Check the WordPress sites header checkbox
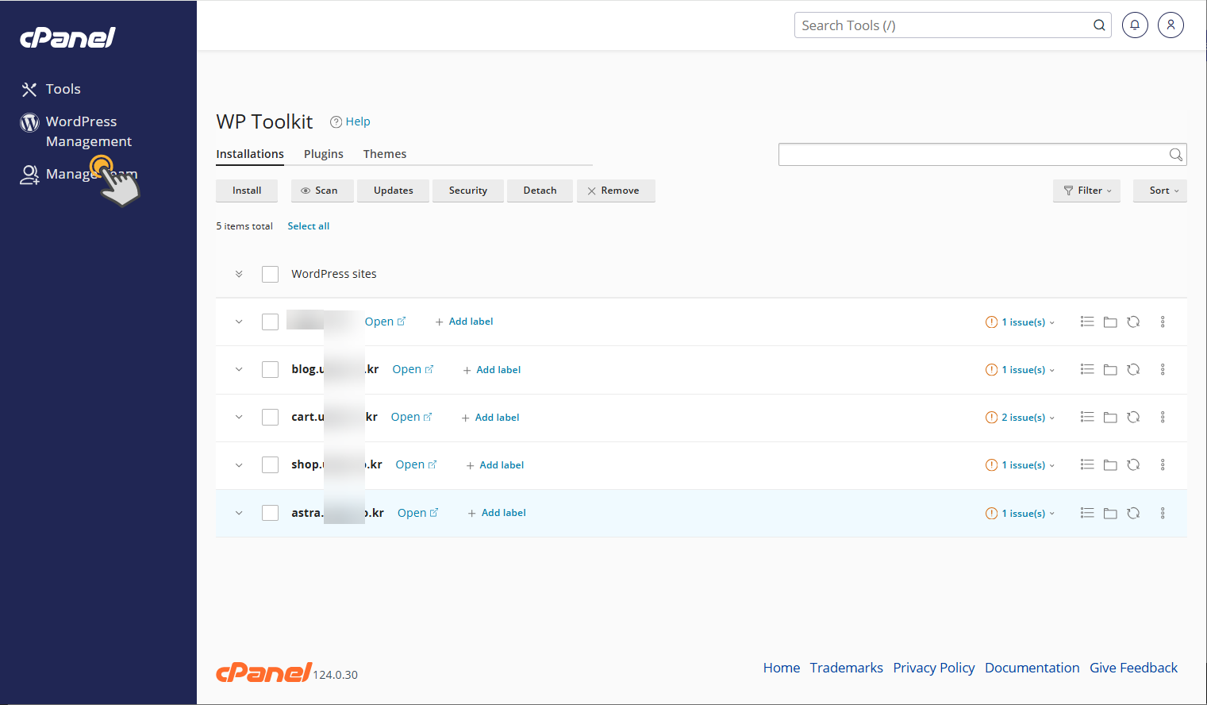Viewport: 1207px width, 705px height. pos(270,274)
